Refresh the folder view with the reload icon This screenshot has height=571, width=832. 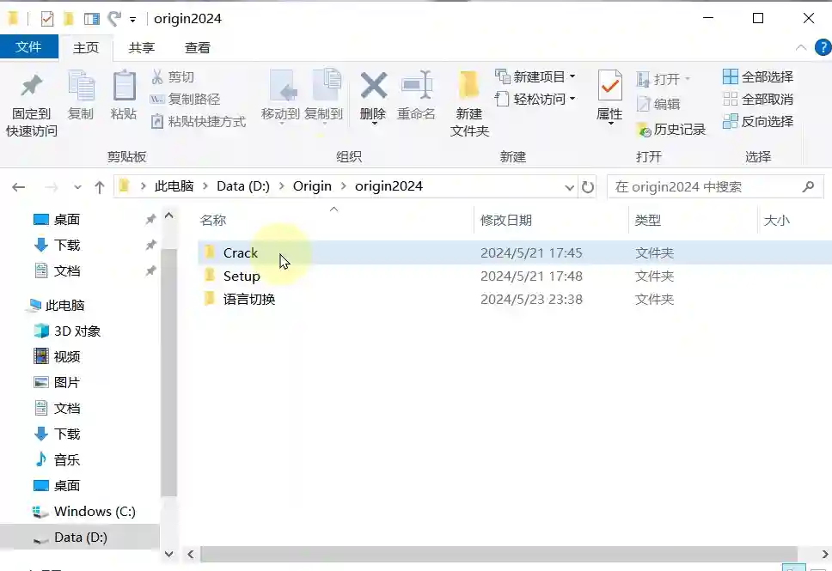(588, 186)
